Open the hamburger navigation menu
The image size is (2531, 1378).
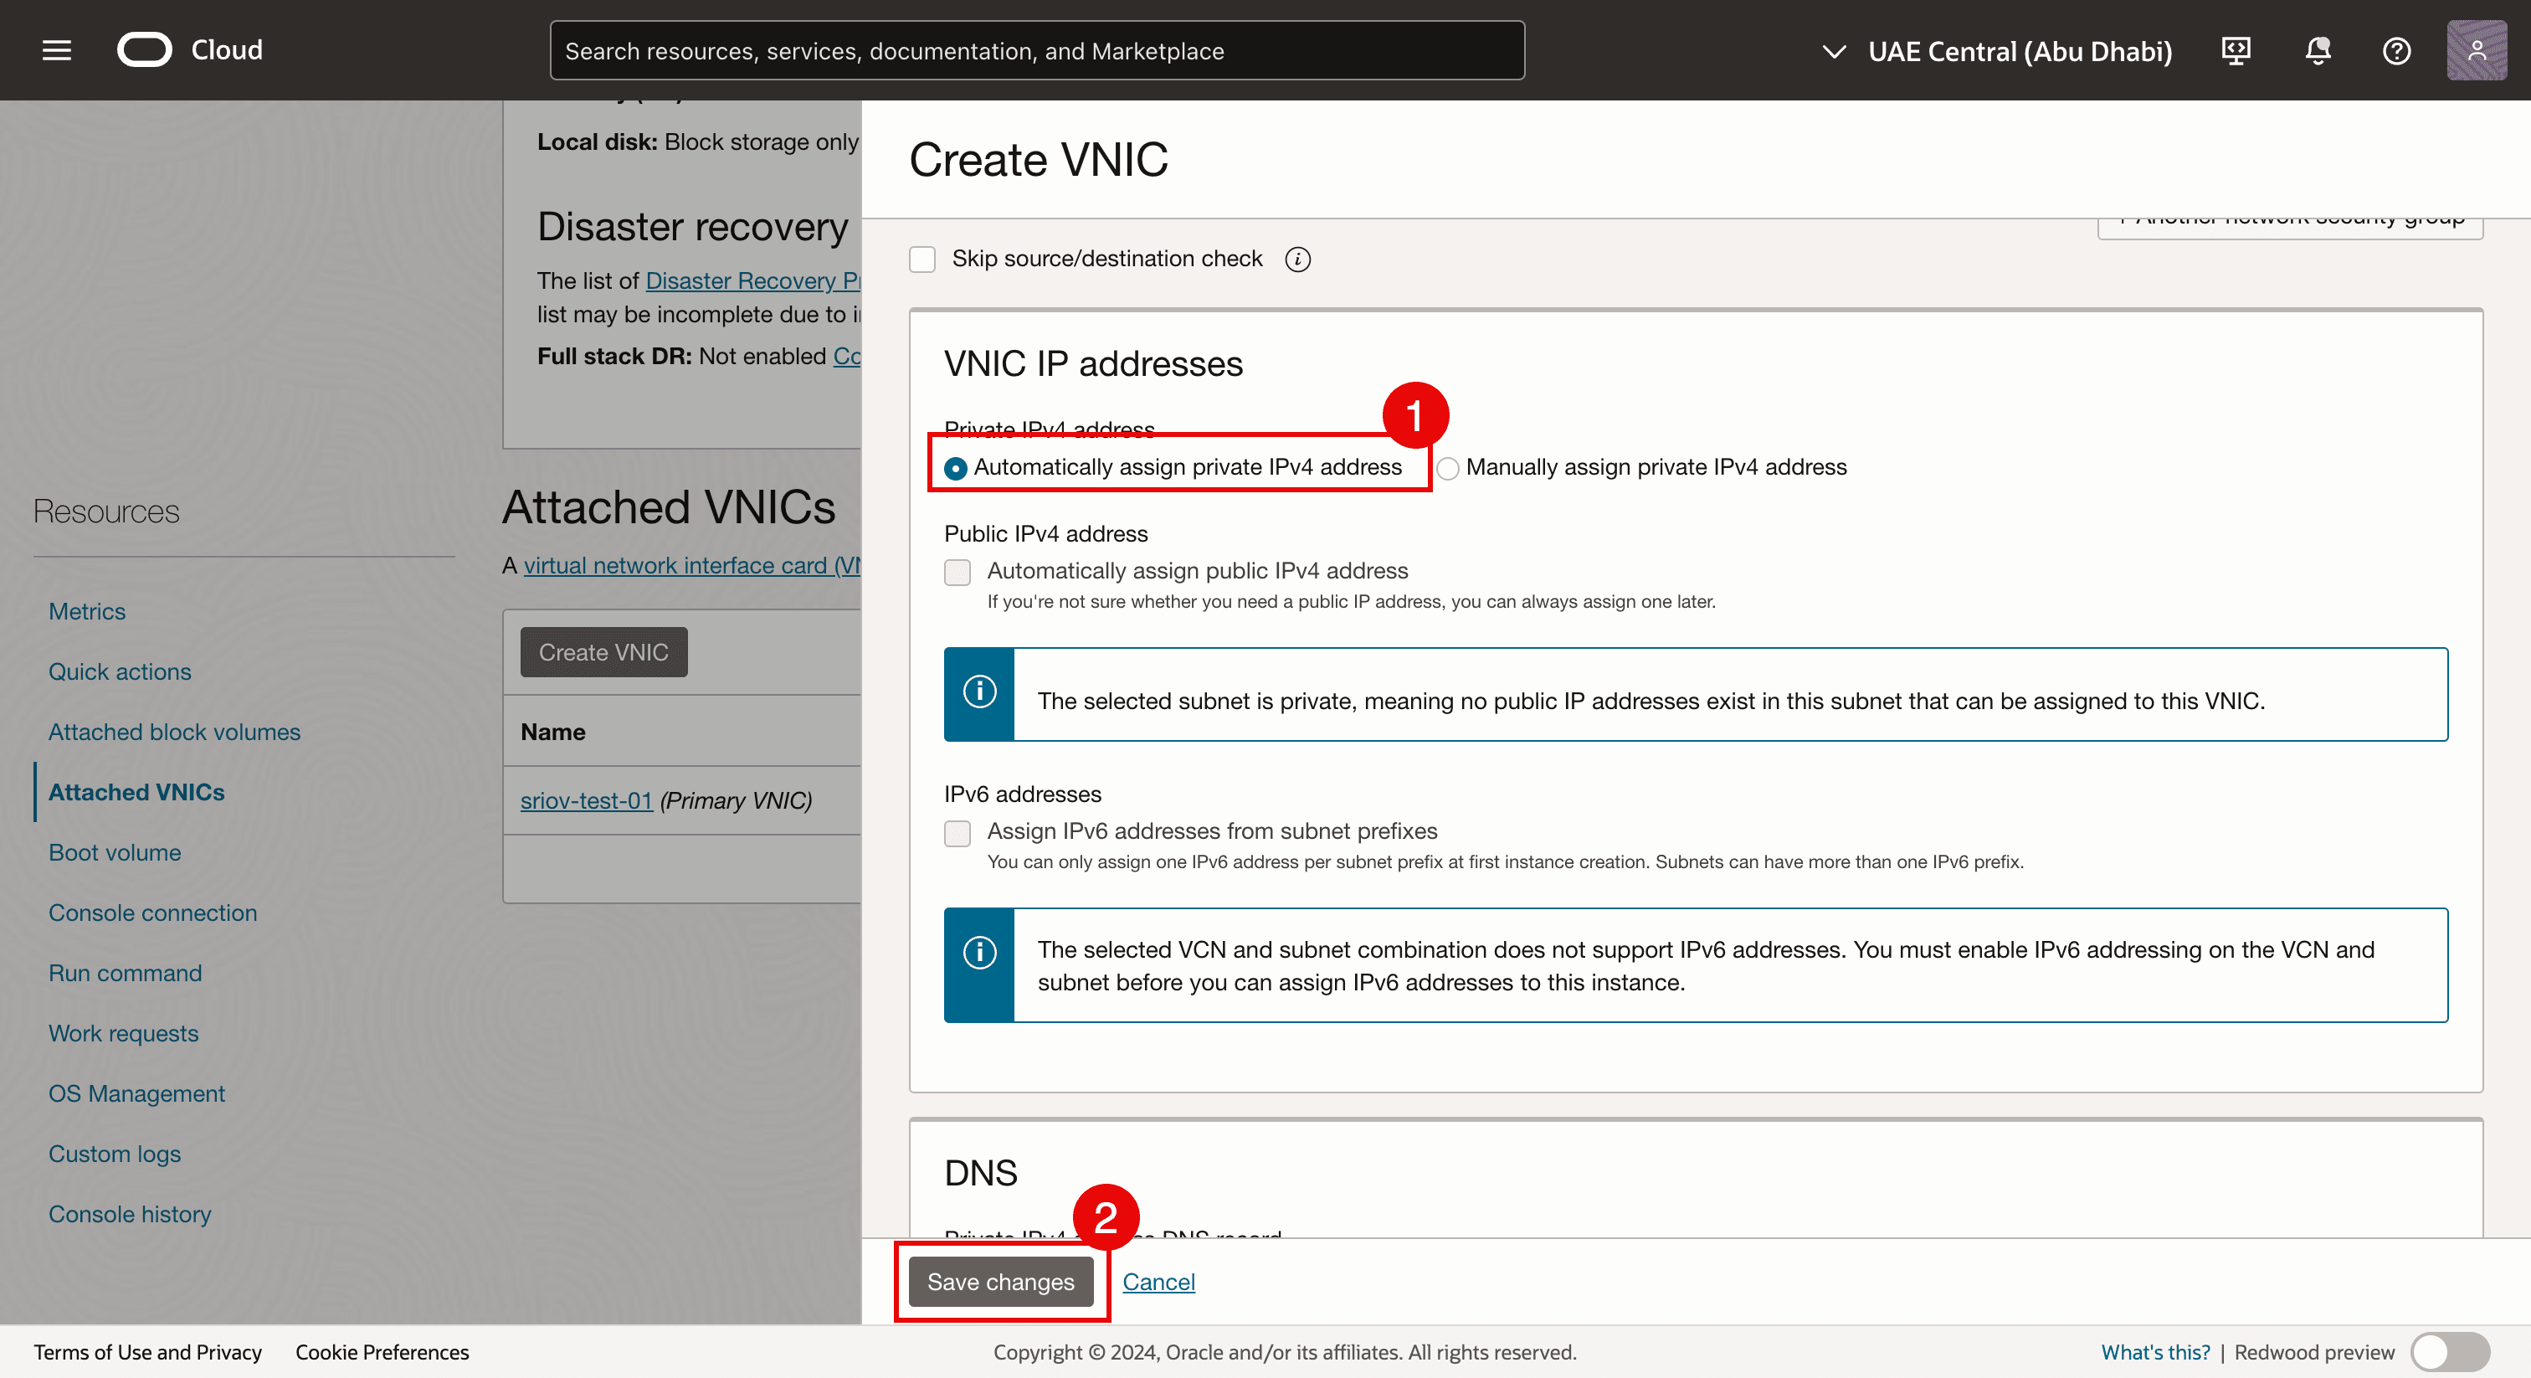(x=57, y=50)
